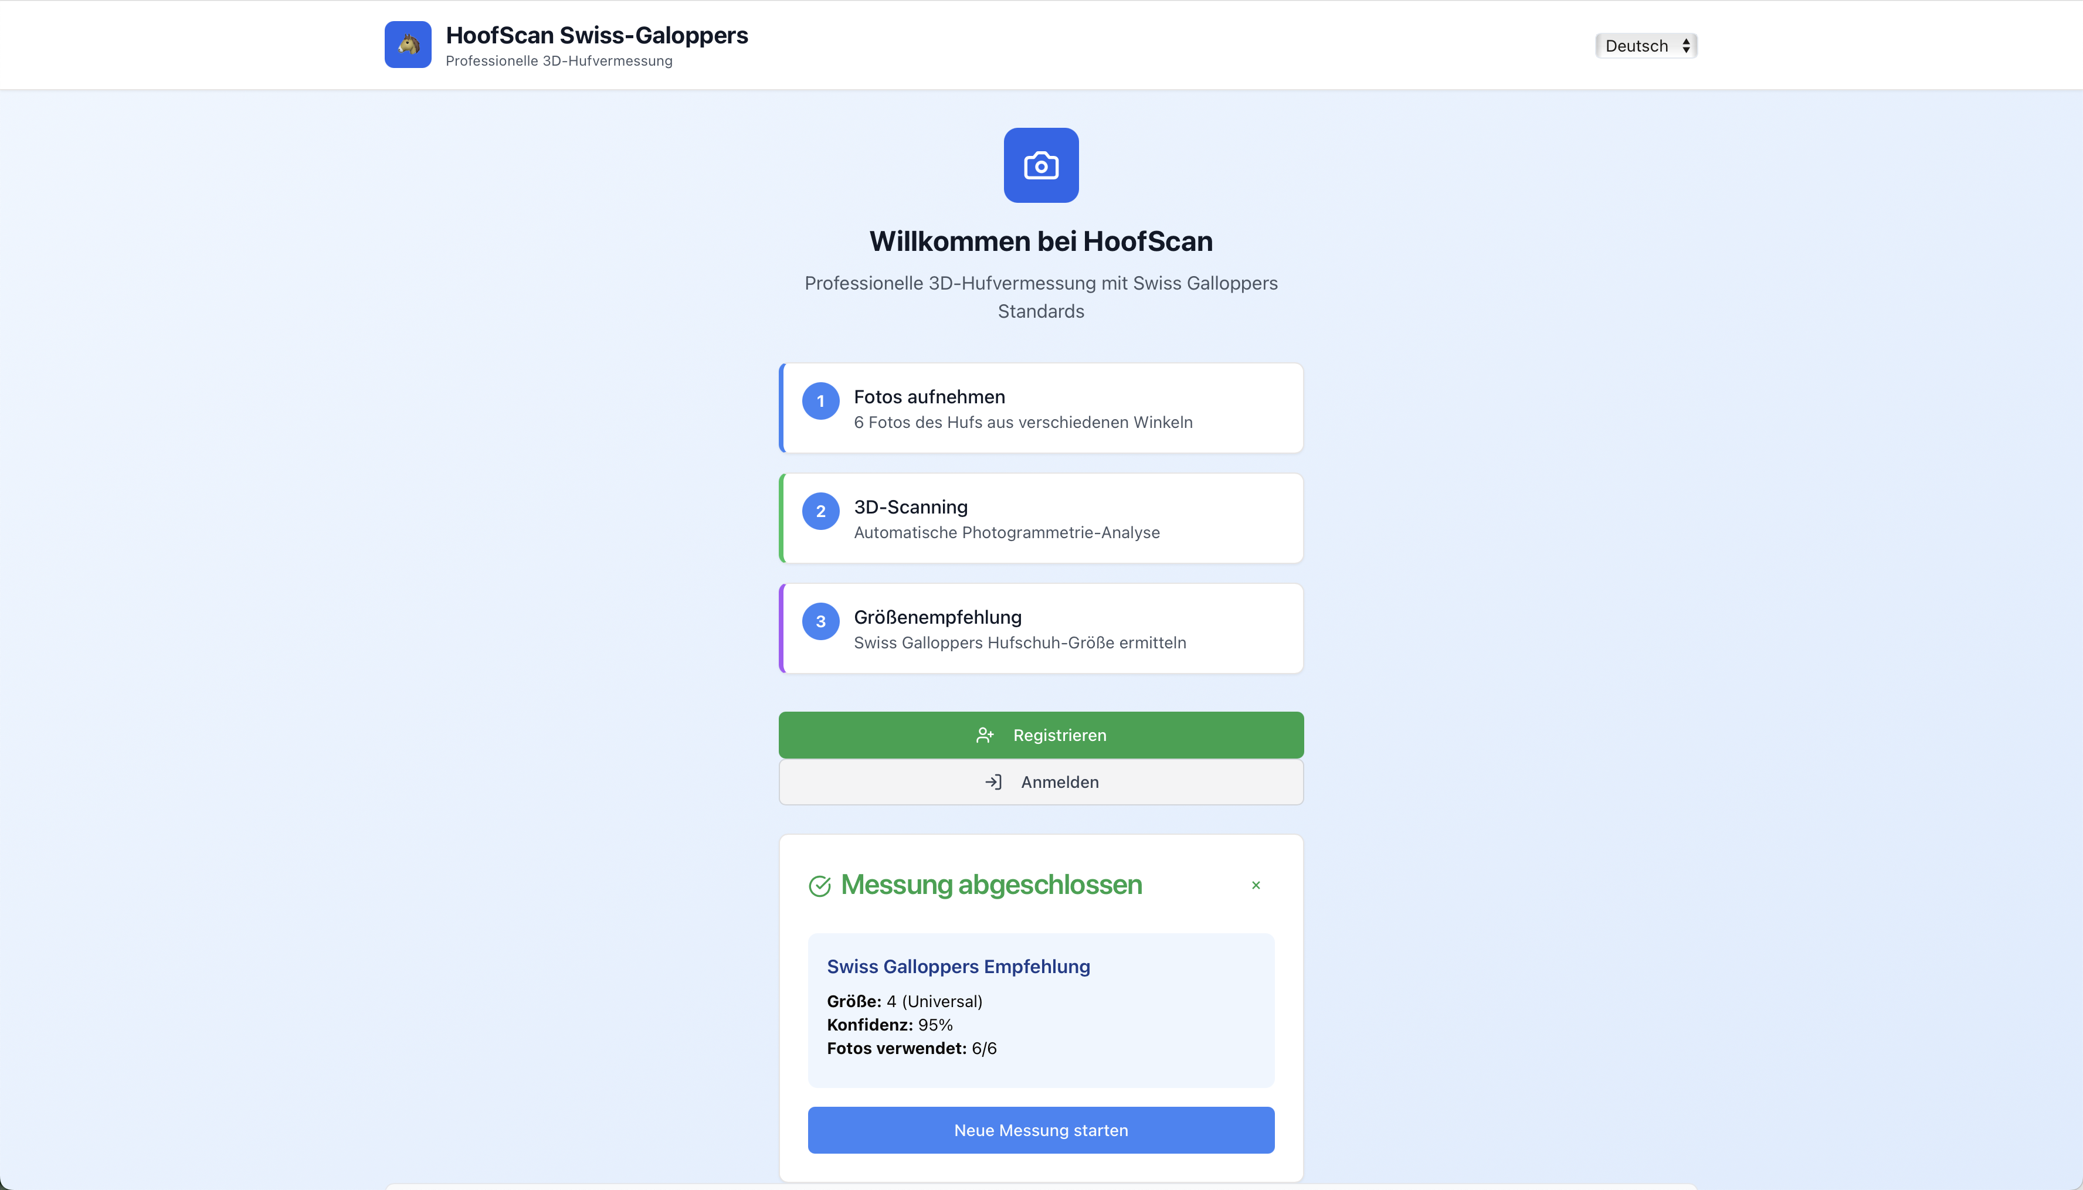Click the step 3 number badge
This screenshot has width=2083, height=1190.
(820, 621)
